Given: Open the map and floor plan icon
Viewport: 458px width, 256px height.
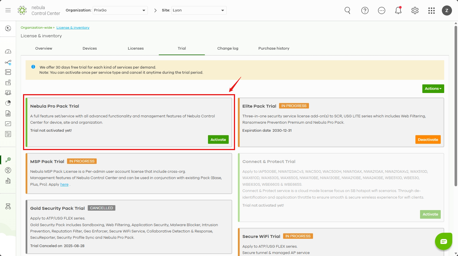Looking at the screenshot, I should [8, 82].
